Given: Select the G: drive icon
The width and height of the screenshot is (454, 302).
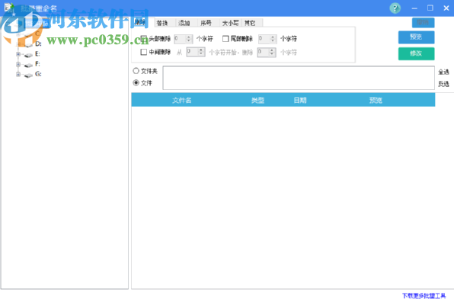Looking at the screenshot, I should [x=28, y=75].
